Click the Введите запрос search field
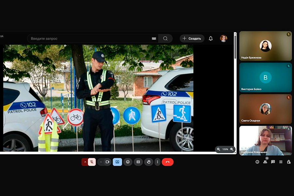 (88, 39)
